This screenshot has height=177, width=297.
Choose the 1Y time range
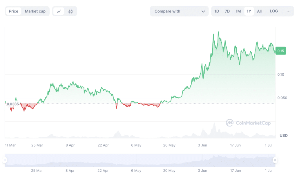[249, 11]
